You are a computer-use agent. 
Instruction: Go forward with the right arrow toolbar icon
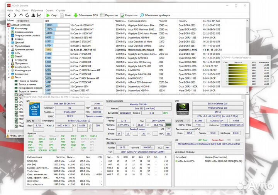[15, 15]
